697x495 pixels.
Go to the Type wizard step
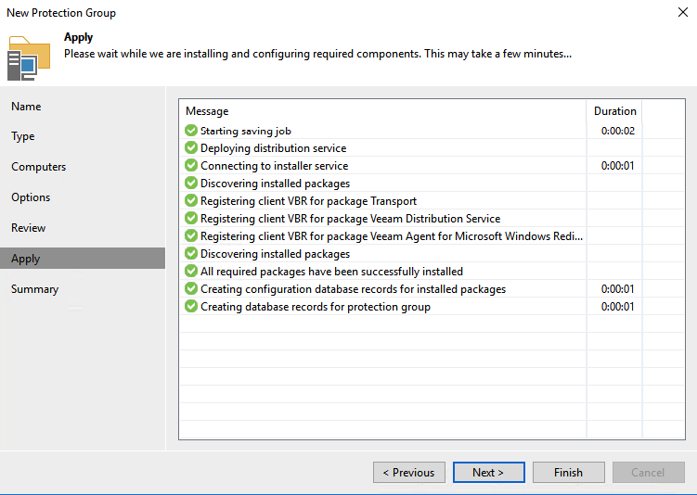point(23,136)
